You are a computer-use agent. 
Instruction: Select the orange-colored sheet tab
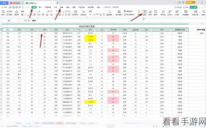coord(59,123)
